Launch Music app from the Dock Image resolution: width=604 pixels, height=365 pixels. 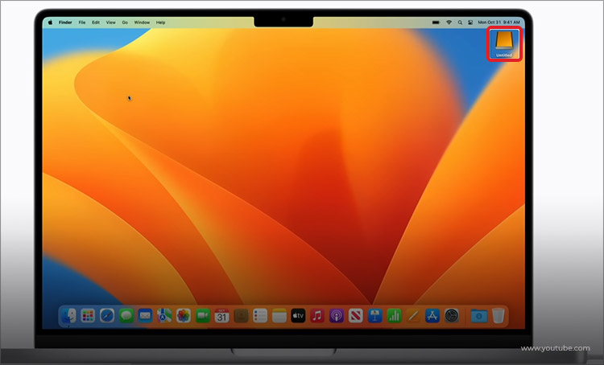pyautogui.click(x=317, y=316)
